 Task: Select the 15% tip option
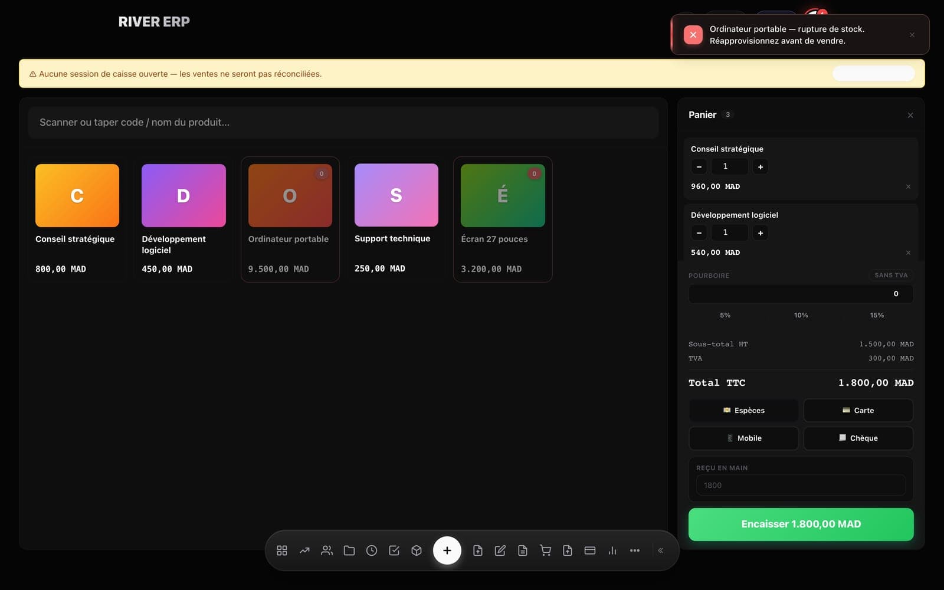(x=877, y=315)
